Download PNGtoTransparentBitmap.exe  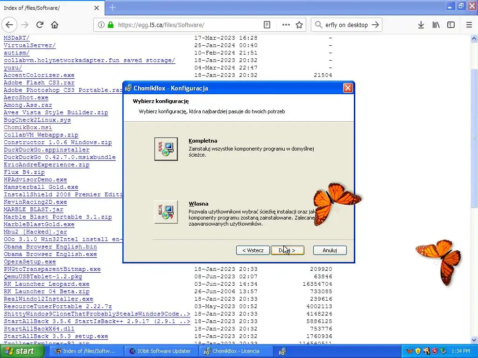click(52, 269)
